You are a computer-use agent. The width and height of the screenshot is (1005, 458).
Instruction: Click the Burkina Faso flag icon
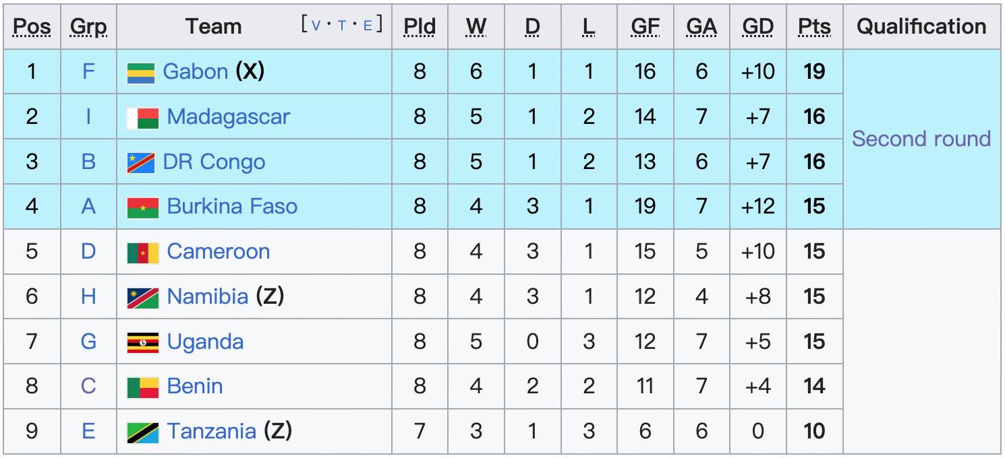143,207
